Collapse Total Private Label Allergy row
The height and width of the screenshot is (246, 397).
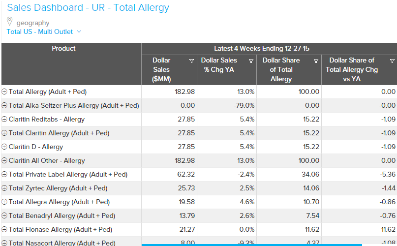coord(4,175)
